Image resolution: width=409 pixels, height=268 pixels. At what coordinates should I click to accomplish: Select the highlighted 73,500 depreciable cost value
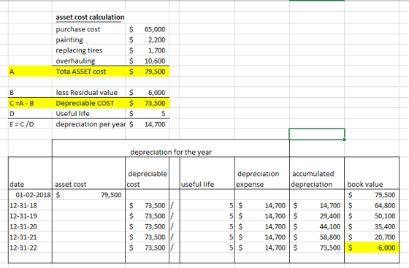click(147, 103)
